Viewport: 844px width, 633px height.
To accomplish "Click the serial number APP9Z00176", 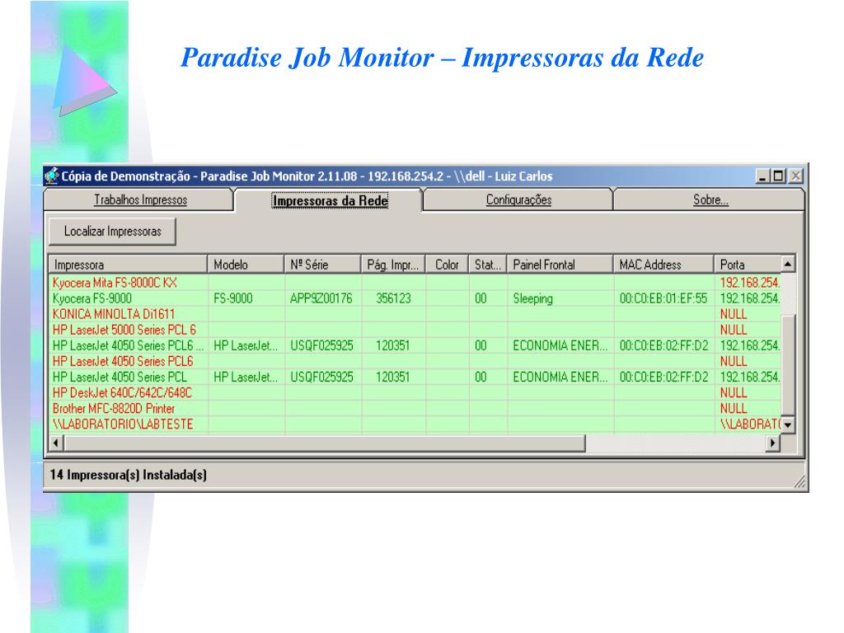I will [x=321, y=298].
